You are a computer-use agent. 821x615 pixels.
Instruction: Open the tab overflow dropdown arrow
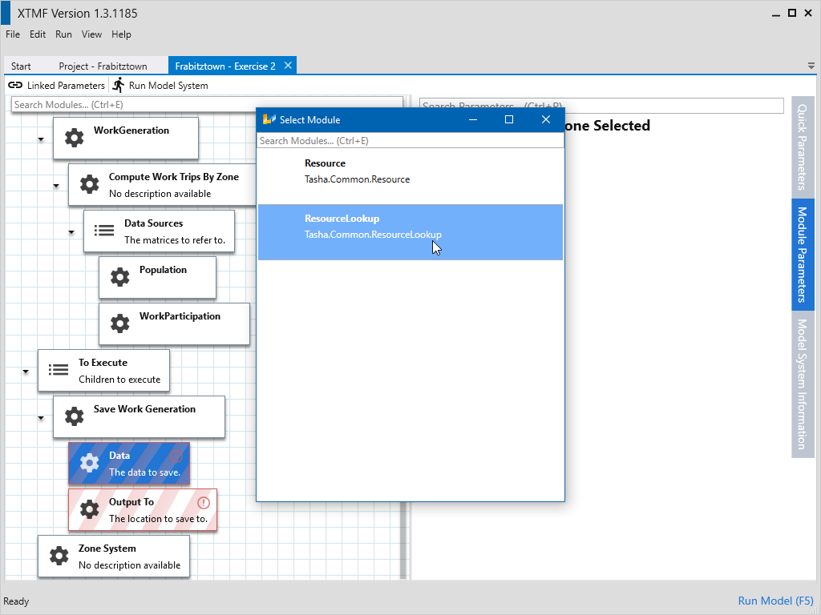(x=811, y=66)
